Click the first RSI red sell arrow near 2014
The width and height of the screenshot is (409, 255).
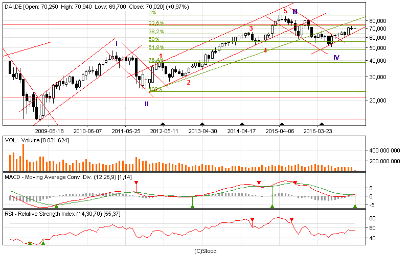[252, 220]
